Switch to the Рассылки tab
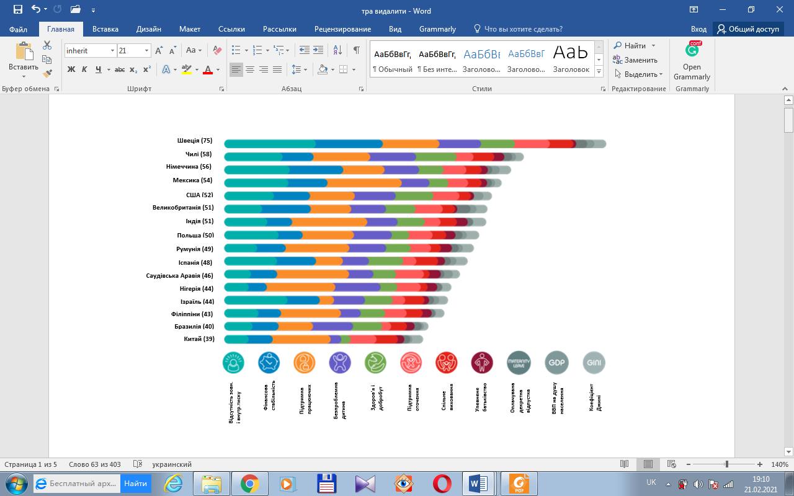Viewport: 794px width, 496px height. pyautogui.click(x=280, y=29)
